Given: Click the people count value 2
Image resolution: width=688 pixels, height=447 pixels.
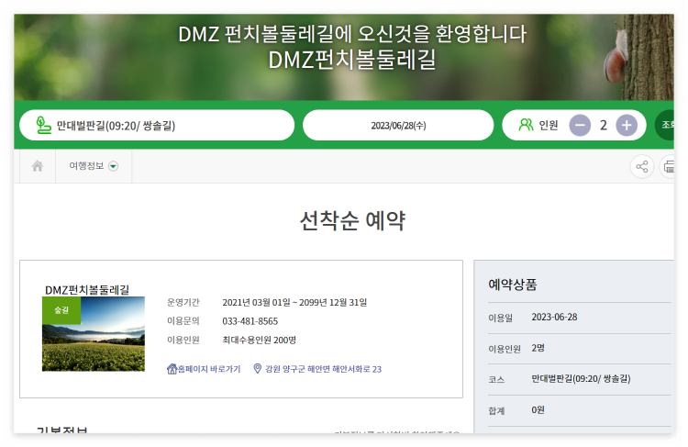Looking at the screenshot, I should pos(604,125).
